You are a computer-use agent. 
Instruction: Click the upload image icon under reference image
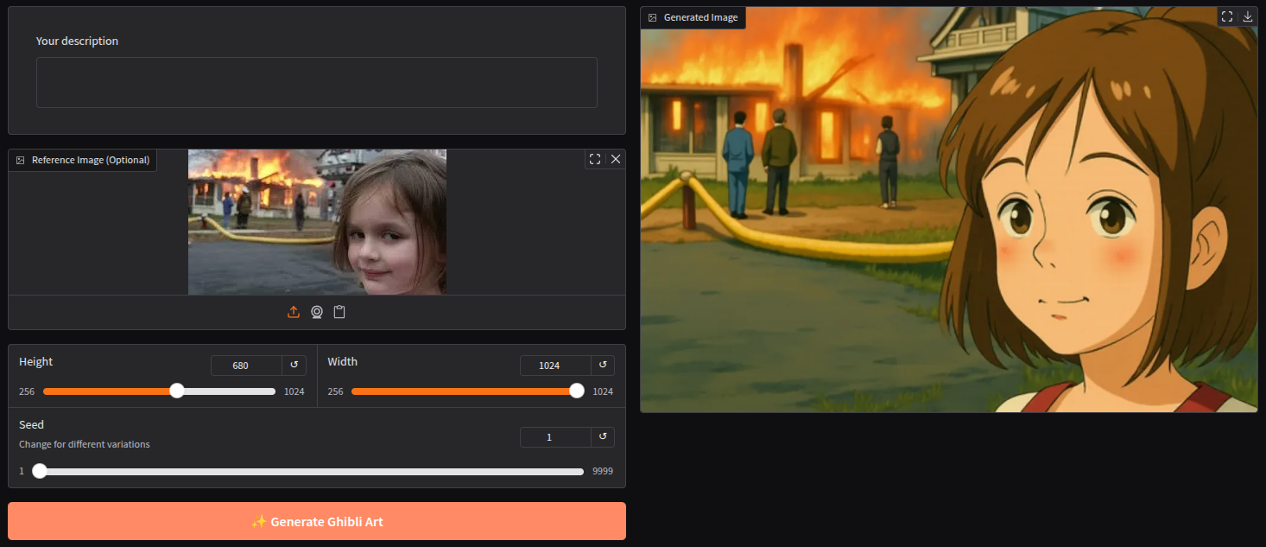(x=294, y=312)
